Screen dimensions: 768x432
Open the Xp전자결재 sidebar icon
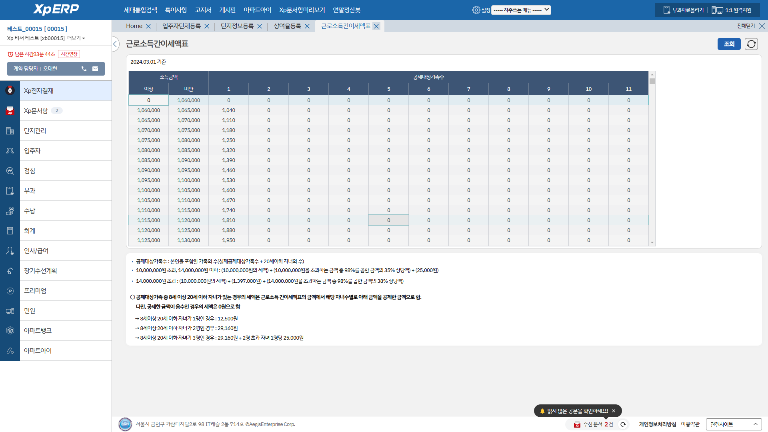10,91
